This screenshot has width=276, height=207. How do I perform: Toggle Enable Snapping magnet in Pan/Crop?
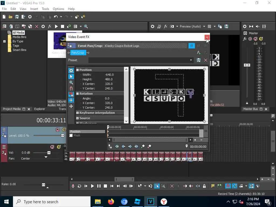(71, 88)
